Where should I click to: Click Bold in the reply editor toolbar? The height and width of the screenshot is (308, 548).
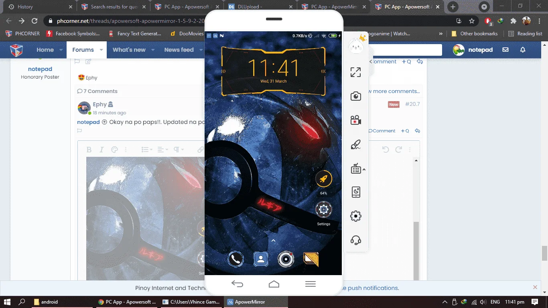[x=89, y=150]
